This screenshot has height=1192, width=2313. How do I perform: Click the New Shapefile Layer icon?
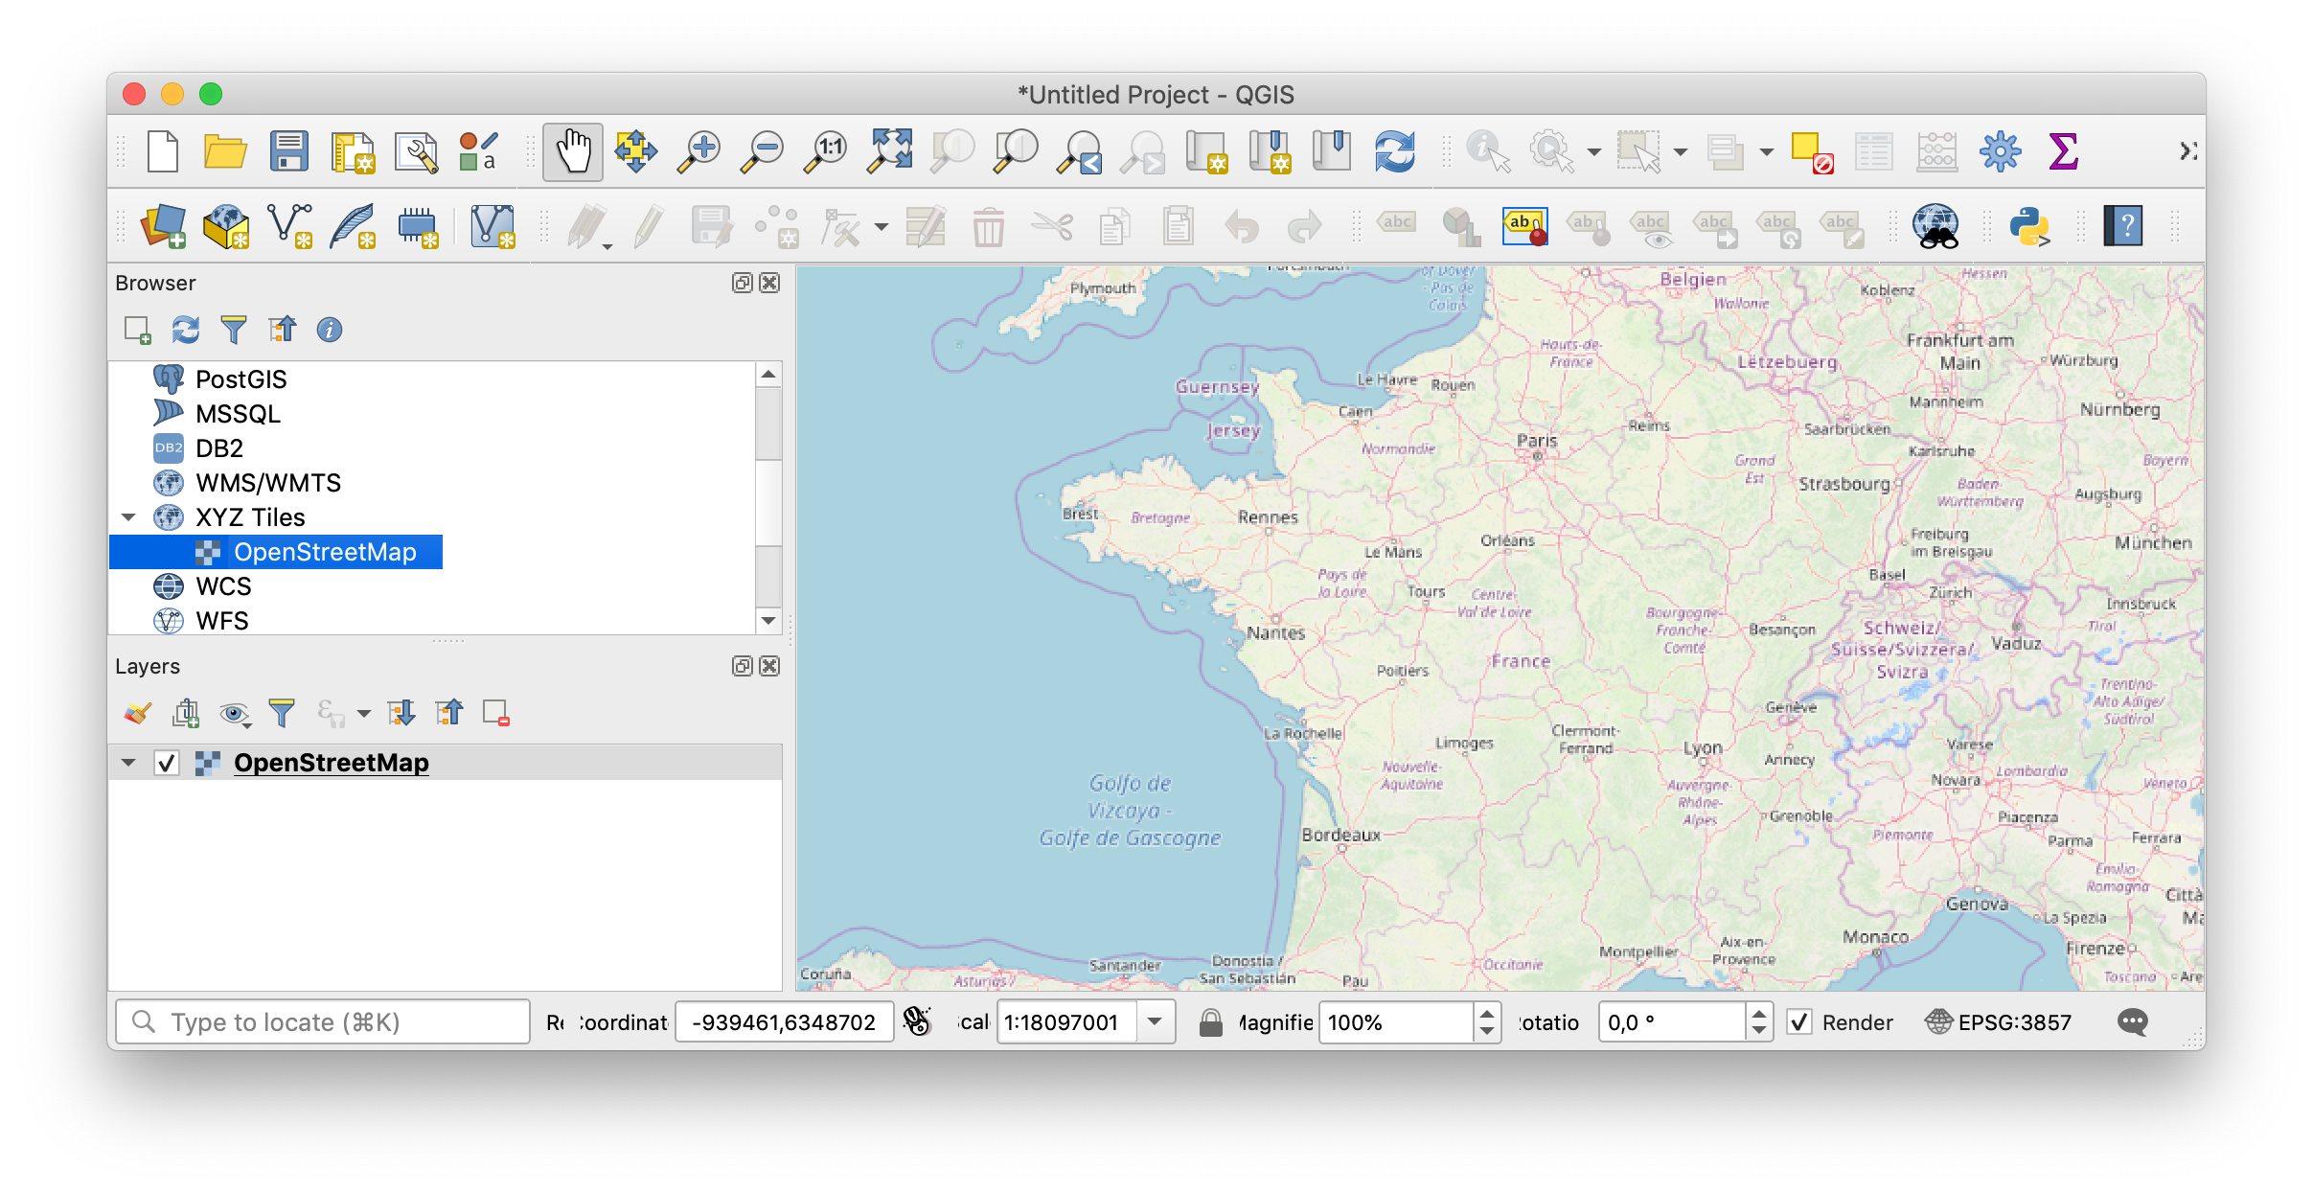tap(289, 227)
